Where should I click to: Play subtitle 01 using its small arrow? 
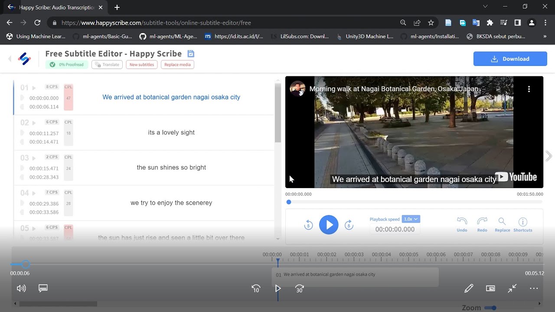click(x=34, y=88)
